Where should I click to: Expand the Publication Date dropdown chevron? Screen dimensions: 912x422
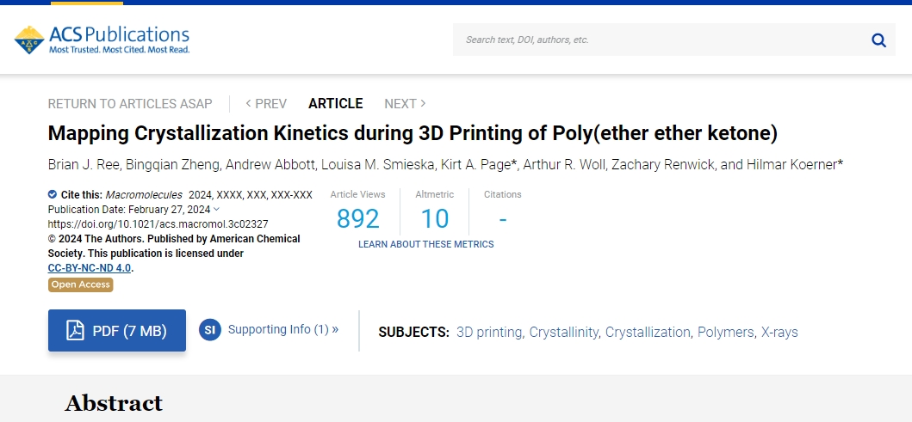click(x=217, y=209)
